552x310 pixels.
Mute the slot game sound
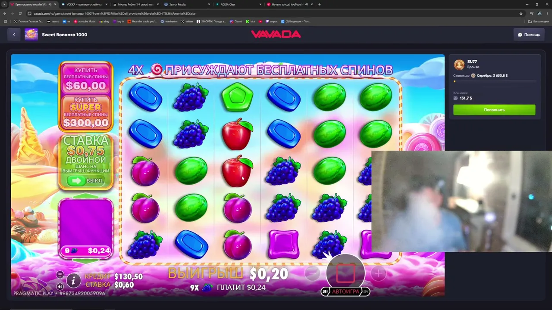coord(60,286)
